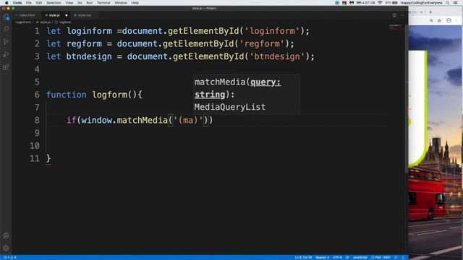Open the Terminal menu

coord(103,3)
